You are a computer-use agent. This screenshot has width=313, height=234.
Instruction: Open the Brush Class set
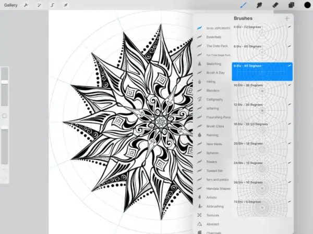pyautogui.click(x=213, y=126)
